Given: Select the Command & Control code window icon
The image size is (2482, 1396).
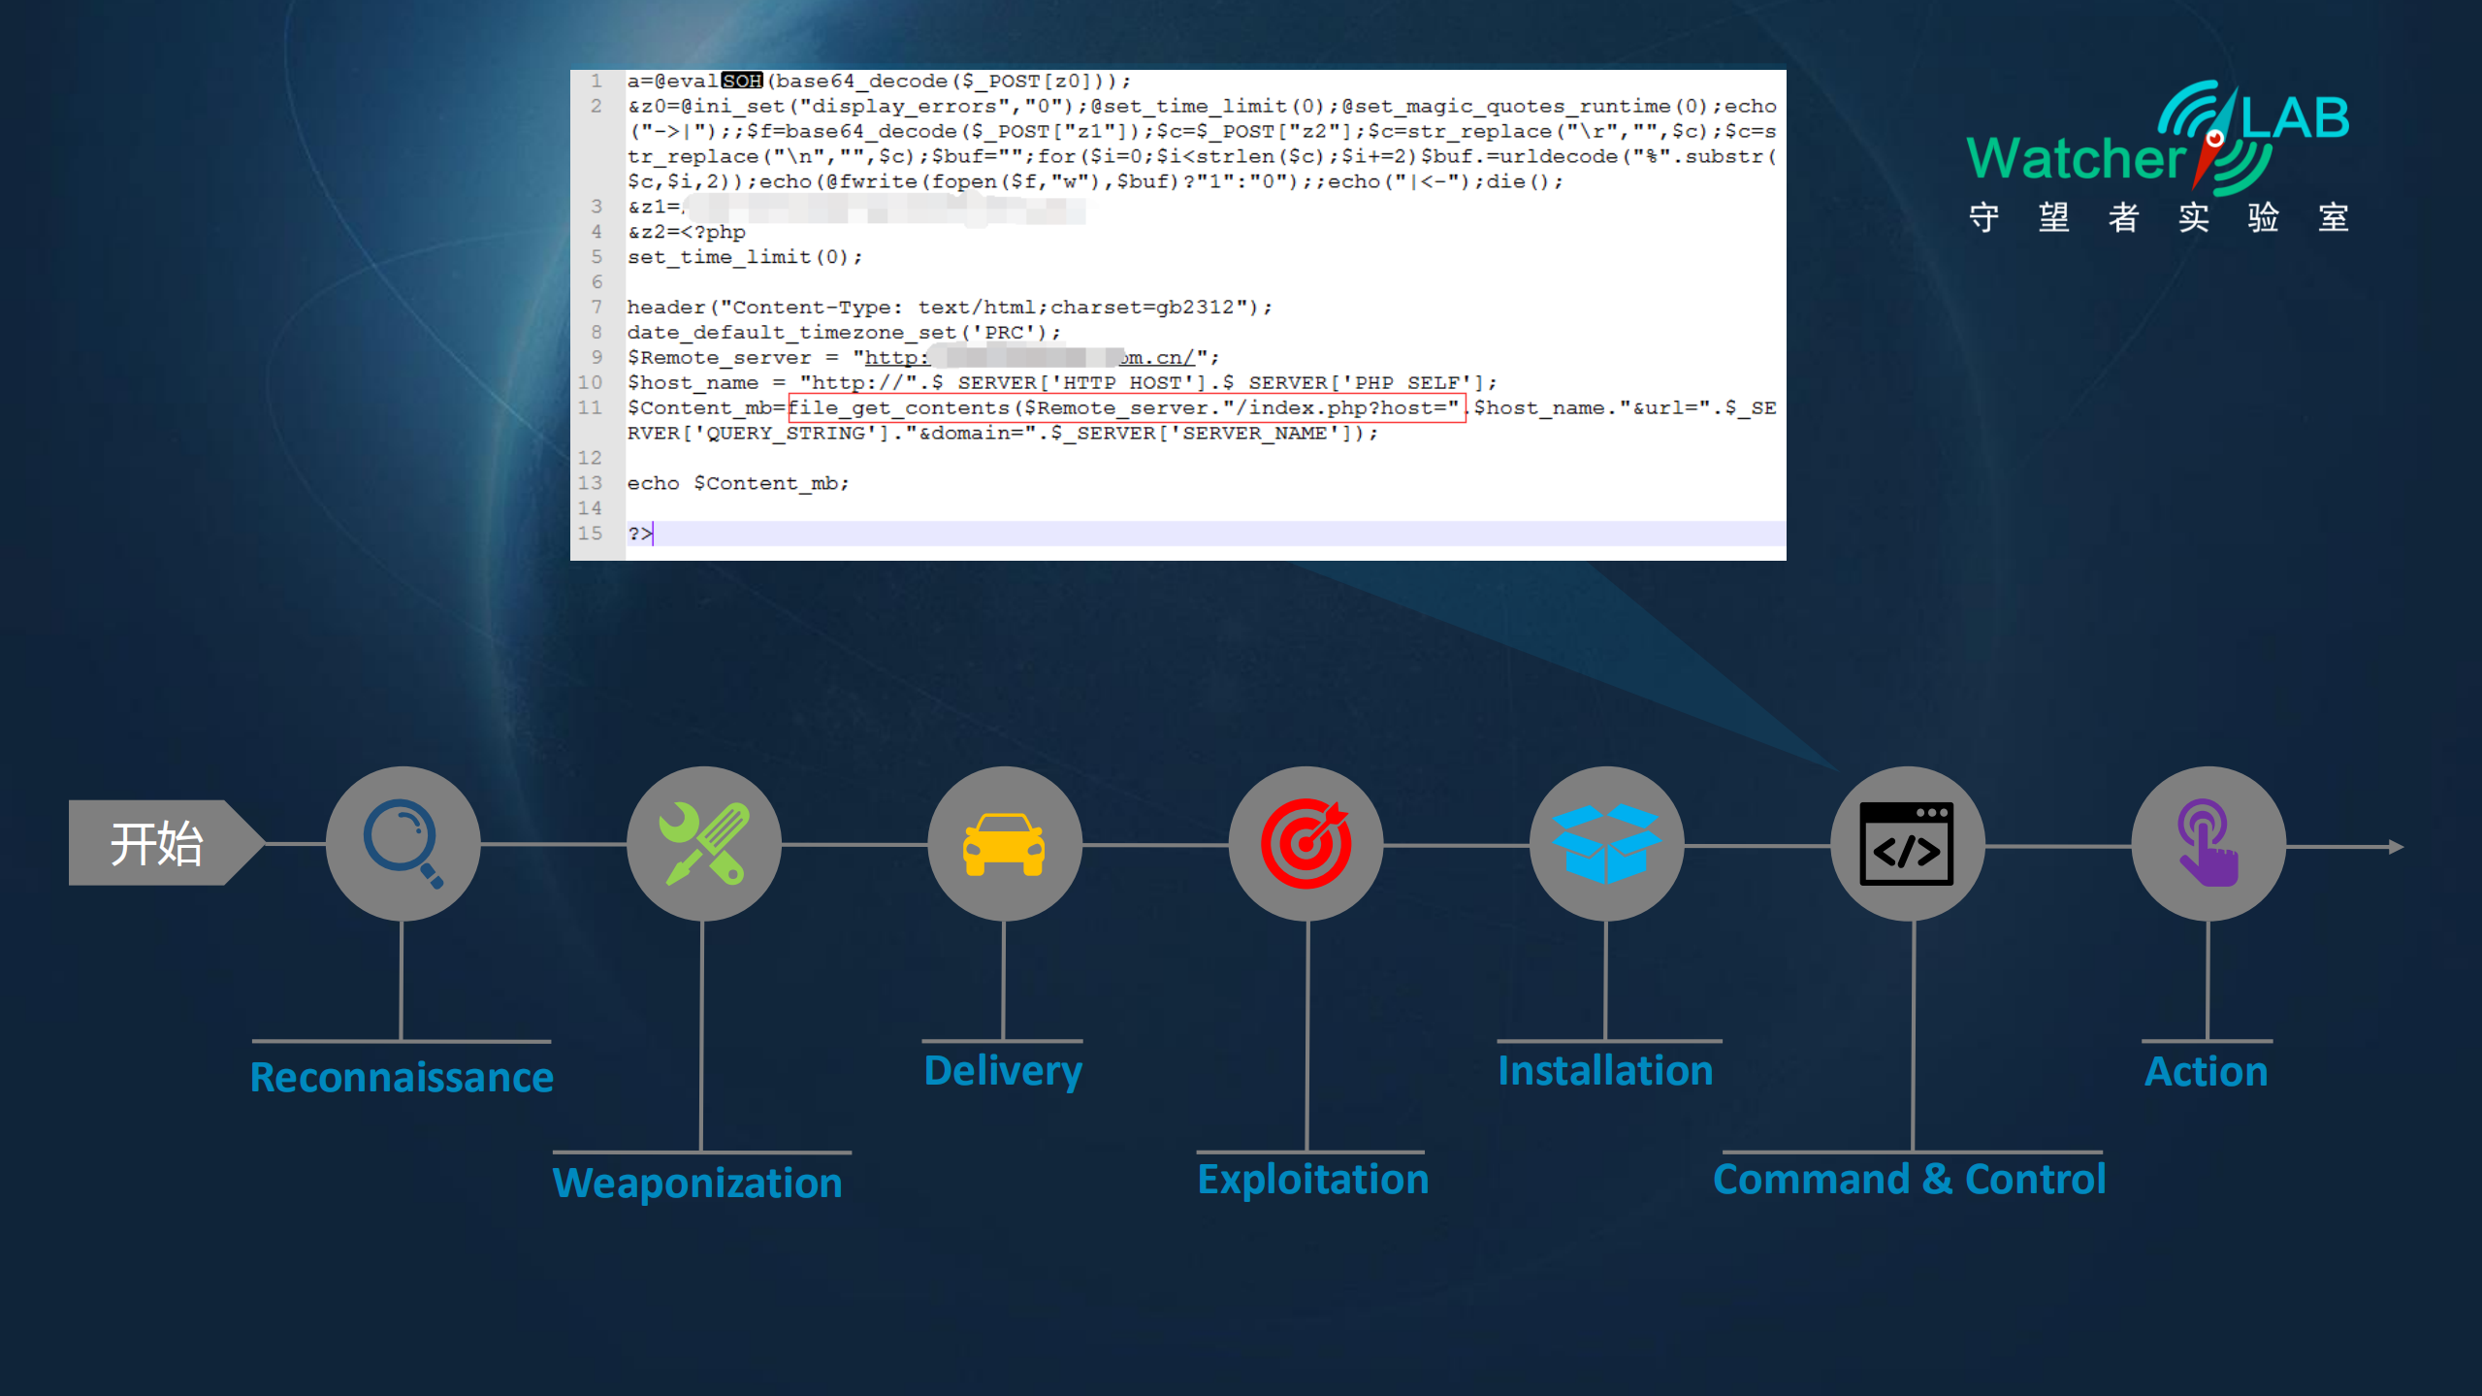Looking at the screenshot, I should point(1907,842).
